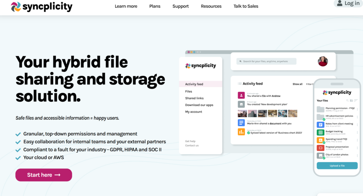This screenshot has height=196, width=363.
Task: Open three-dot menu for Notes from client meeting
Action: click(357, 125)
